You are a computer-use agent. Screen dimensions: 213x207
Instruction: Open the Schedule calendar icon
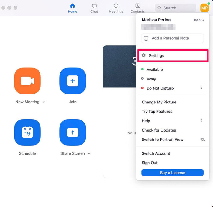click(x=27, y=132)
